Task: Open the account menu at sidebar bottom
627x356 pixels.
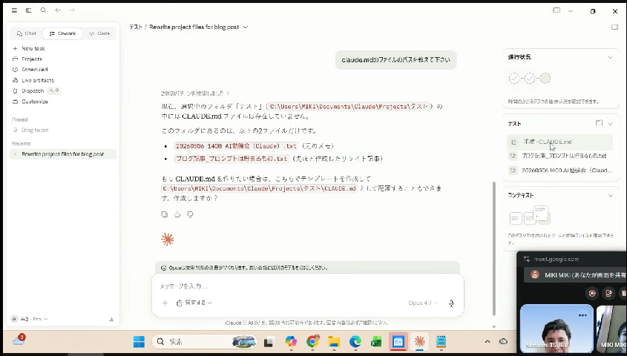Action: tap(30, 319)
